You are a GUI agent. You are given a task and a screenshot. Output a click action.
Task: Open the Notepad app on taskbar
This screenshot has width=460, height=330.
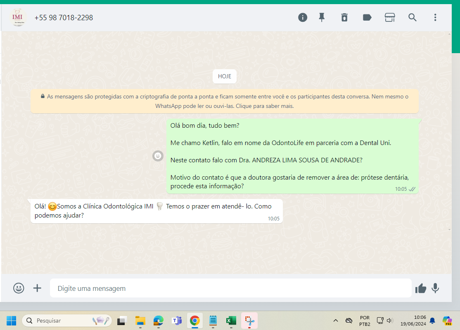[213, 321]
